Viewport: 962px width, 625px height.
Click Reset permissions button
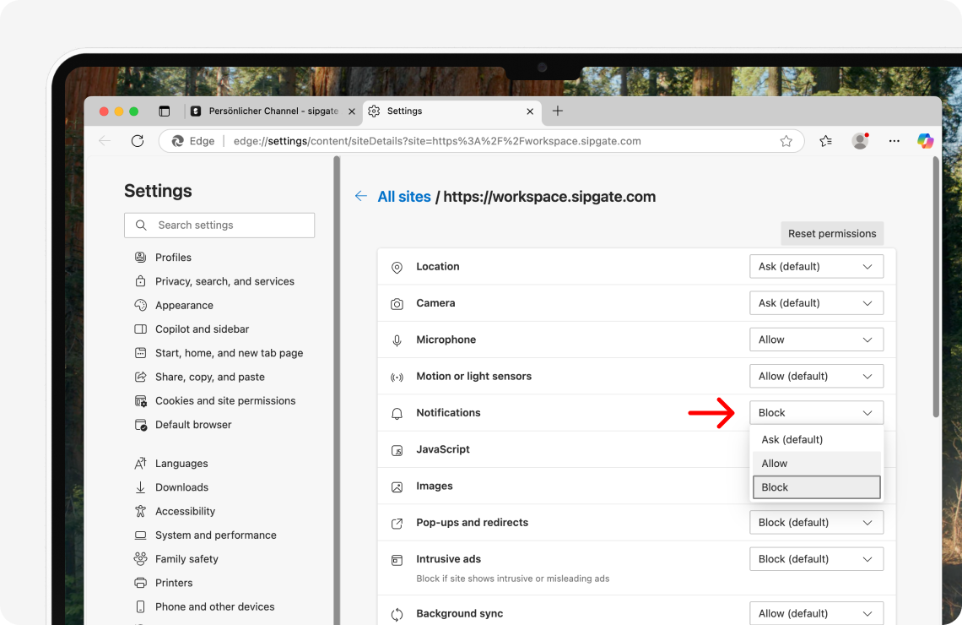832,233
